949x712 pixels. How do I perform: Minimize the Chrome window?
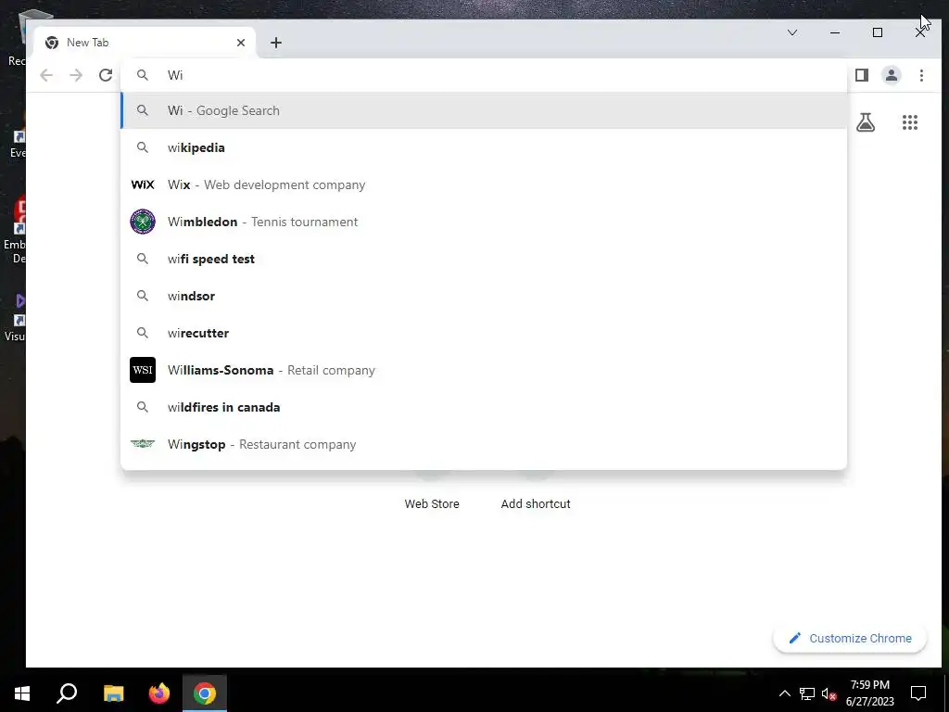(x=835, y=32)
